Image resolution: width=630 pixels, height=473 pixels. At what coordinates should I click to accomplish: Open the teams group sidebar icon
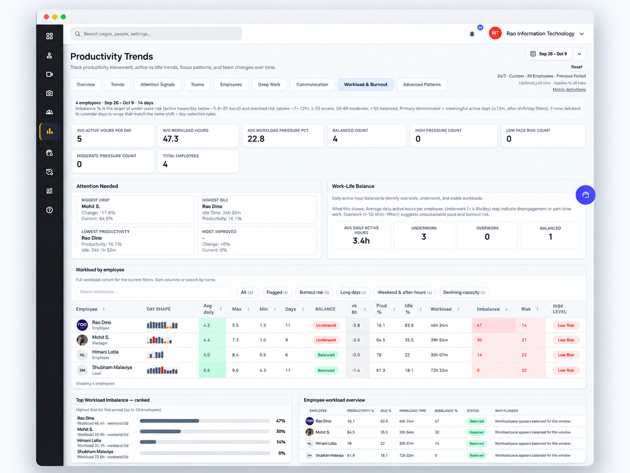(x=50, y=112)
